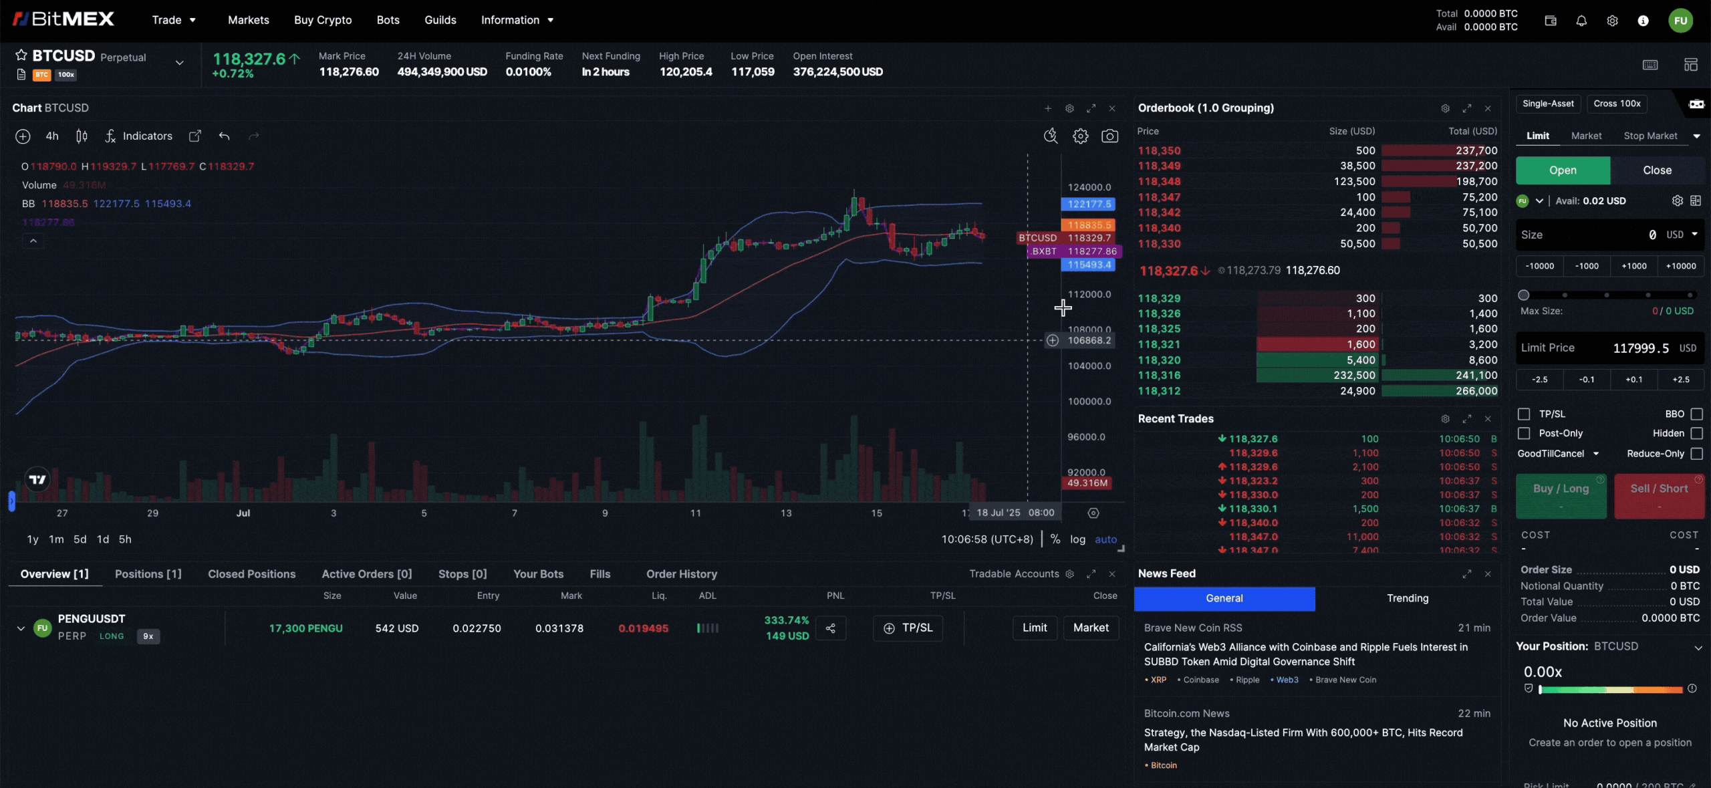The image size is (1711, 788).
Task: Check the Reduce-Only option
Action: coord(1696,454)
